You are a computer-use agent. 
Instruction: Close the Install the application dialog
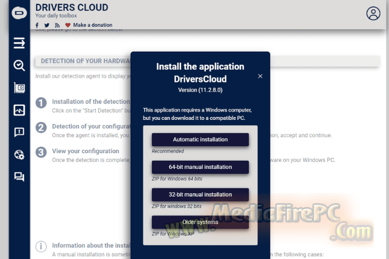(260, 76)
